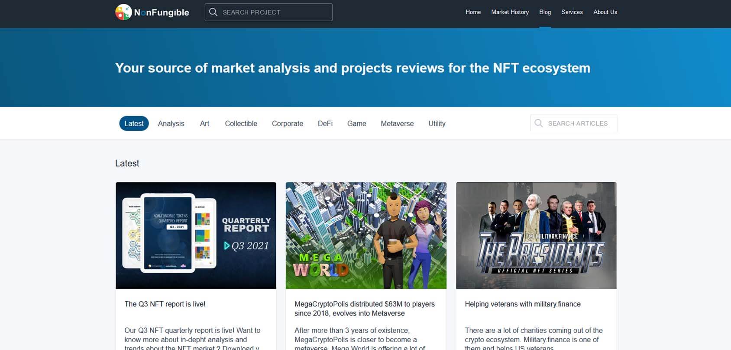Open the Quarterly Report Q3 2021 thumbnail
731x350 pixels.
[196, 235]
